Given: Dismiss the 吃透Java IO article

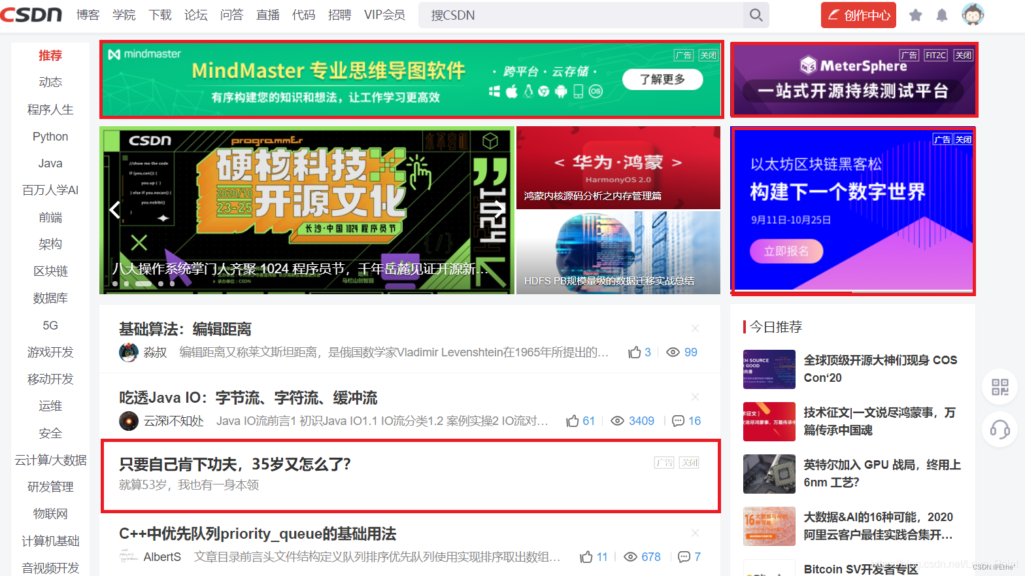Looking at the screenshot, I should coord(695,397).
